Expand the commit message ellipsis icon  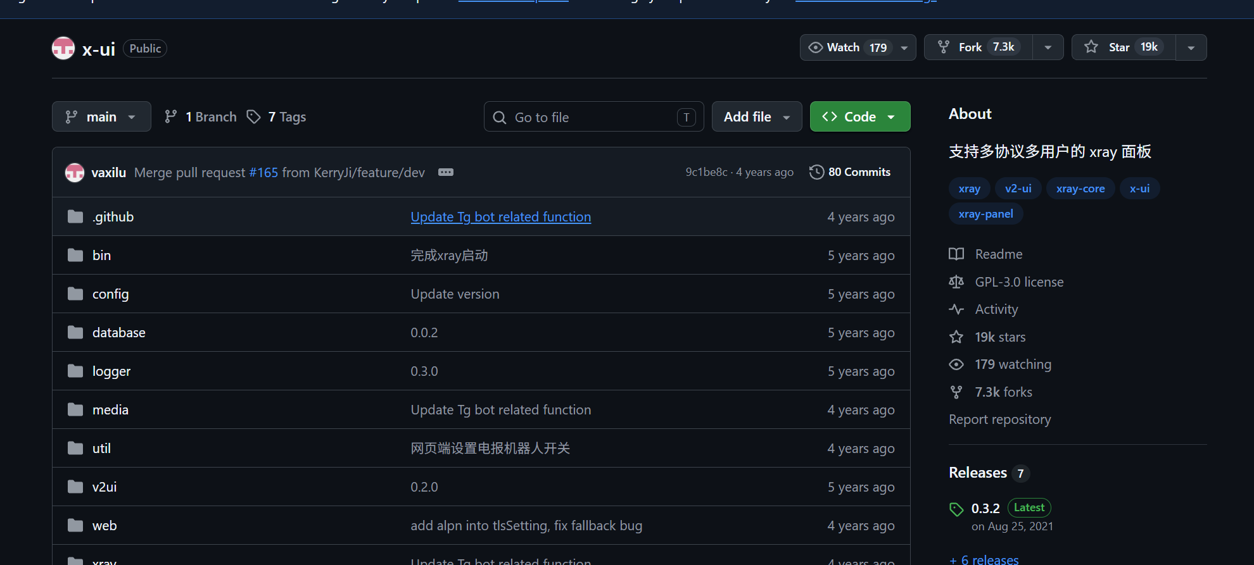(x=446, y=172)
